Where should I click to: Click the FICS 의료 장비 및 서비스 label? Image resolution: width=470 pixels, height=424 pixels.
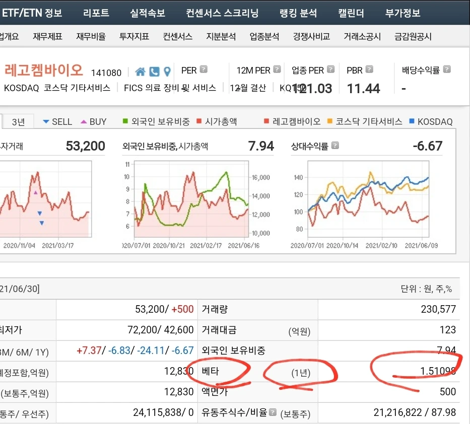[170, 88]
